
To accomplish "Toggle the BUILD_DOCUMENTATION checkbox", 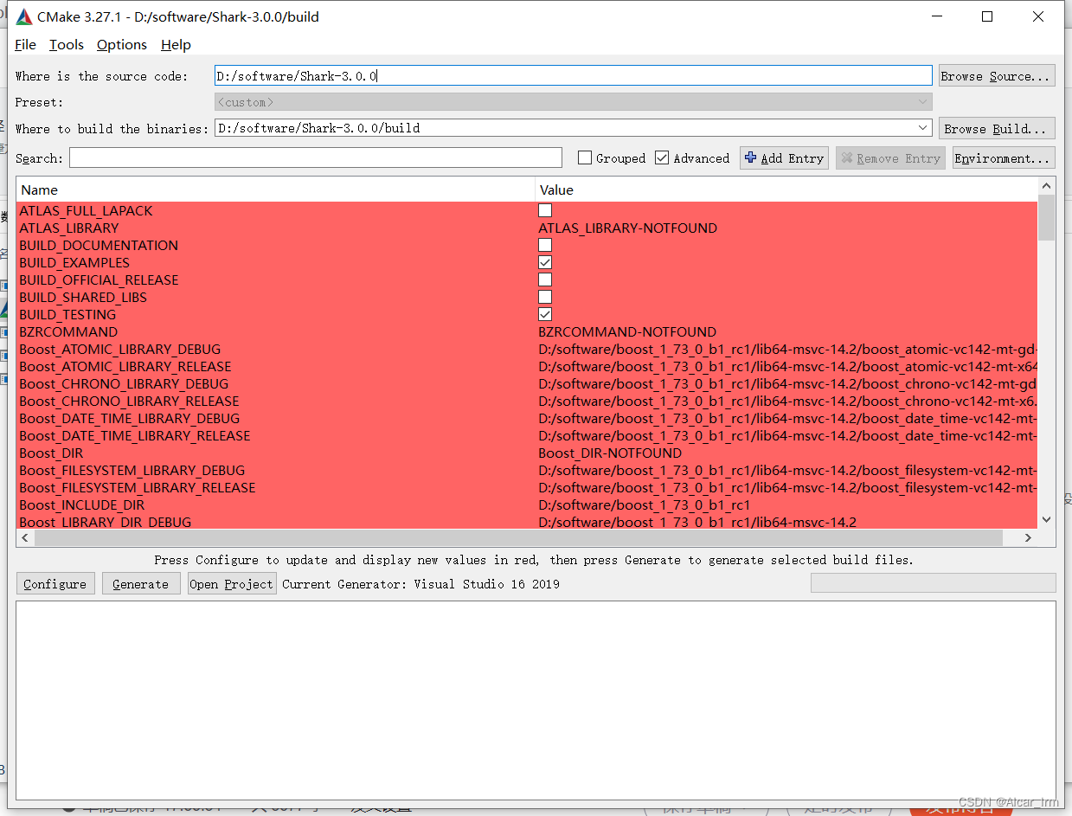I will (x=545, y=245).
